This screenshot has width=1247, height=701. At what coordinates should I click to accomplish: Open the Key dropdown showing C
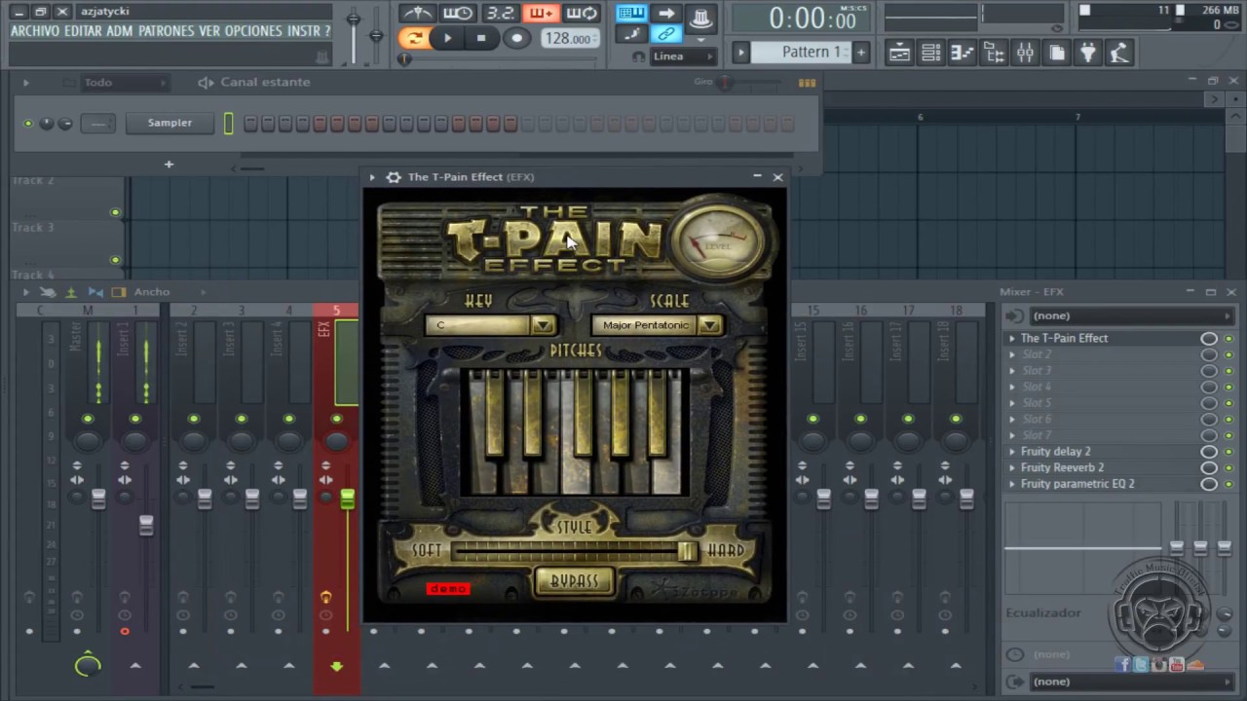pyautogui.click(x=490, y=325)
